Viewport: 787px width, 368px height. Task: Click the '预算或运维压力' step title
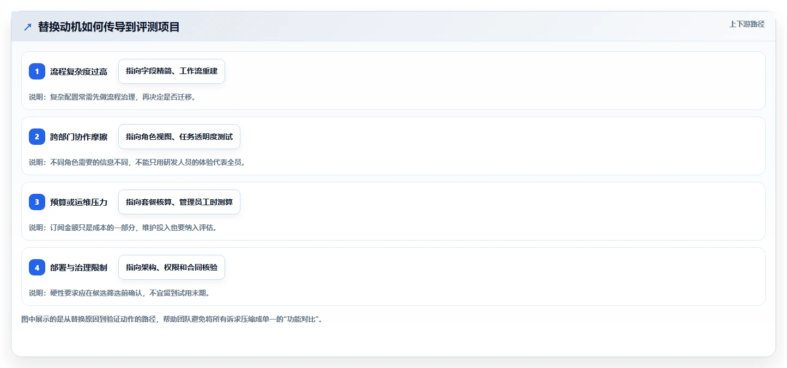tap(79, 202)
